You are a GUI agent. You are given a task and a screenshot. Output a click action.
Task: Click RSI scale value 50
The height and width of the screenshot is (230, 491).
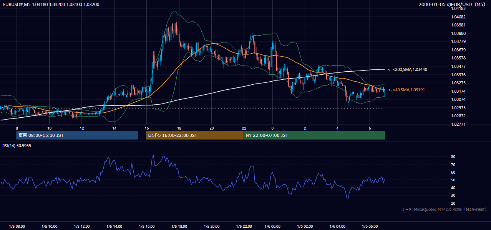[x=453, y=180]
